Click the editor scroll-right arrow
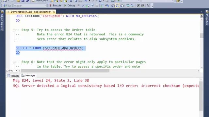 [198, 71]
